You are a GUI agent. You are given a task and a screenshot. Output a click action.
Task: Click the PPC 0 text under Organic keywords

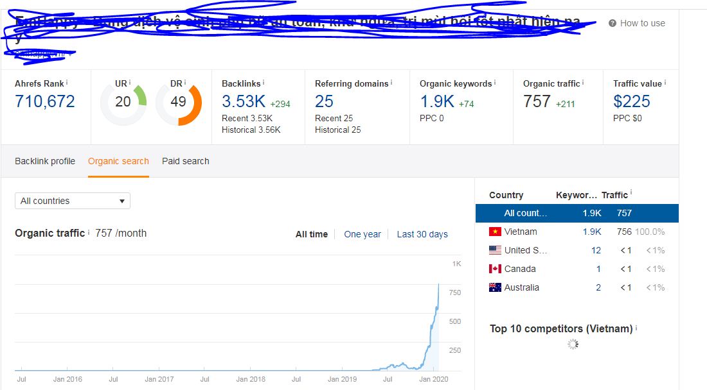tap(431, 118)
